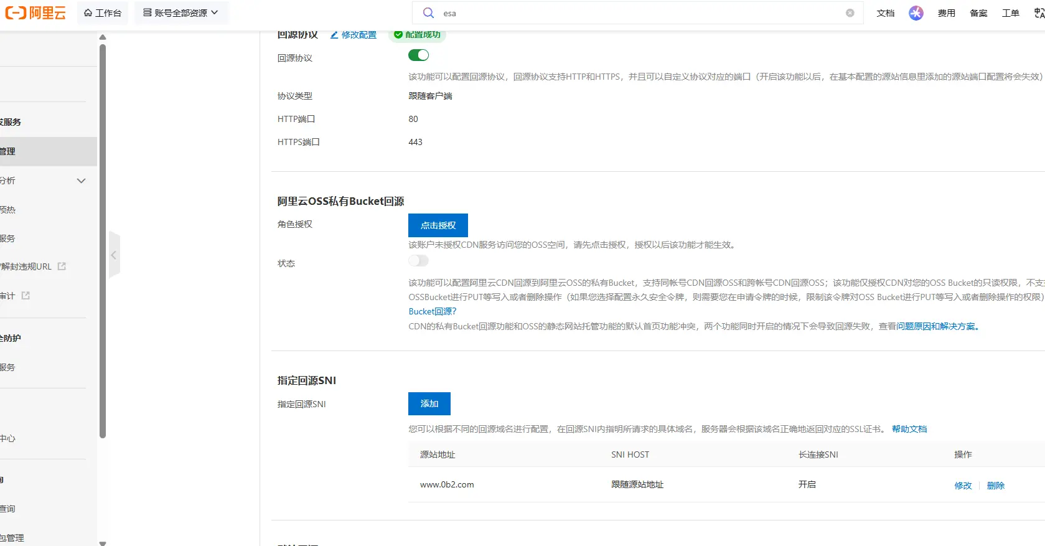This screenshot has width=1045, height=546.
Task: Click 修改 for www.0b2.com
Action: click(963, 486)
